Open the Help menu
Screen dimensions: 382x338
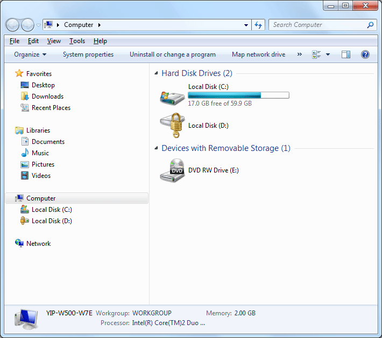(x=100, y=41)
